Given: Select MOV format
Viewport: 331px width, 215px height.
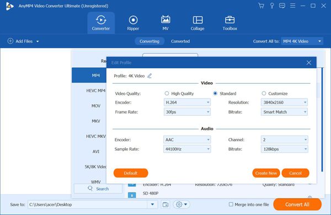Looking at the screenshot, I should (x=89, y=106).
